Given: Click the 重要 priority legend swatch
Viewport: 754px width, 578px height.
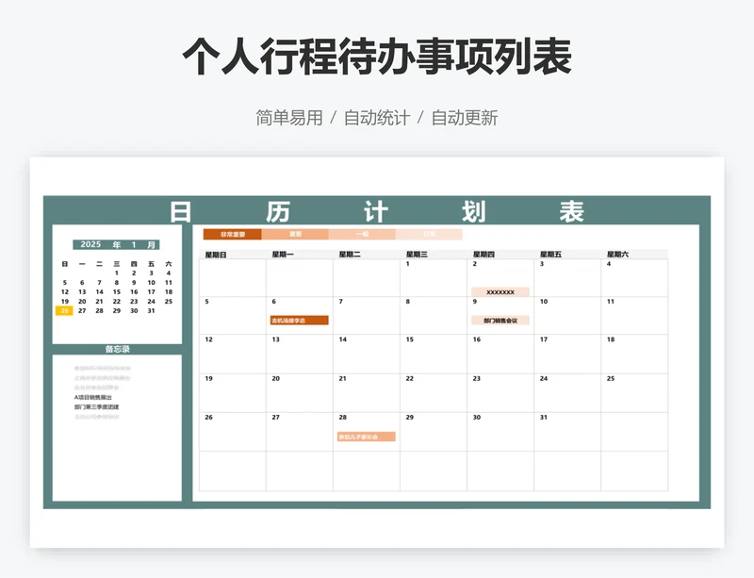Looking at the screenshot, I should [x=295, y=234].
